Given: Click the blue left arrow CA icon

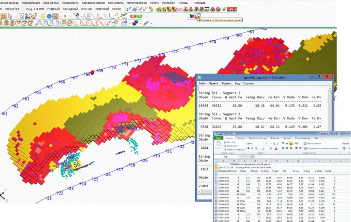Looking at the screenshot, I should click(x=206, y=9).
